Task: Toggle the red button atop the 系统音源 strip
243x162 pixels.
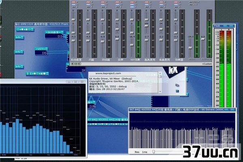Action: [x=74, y=2]
